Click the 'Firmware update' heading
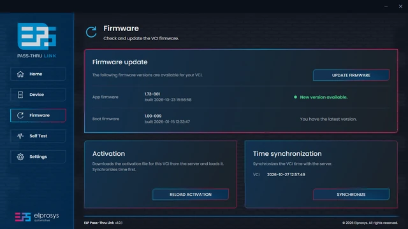 click(x=120, y=62)
